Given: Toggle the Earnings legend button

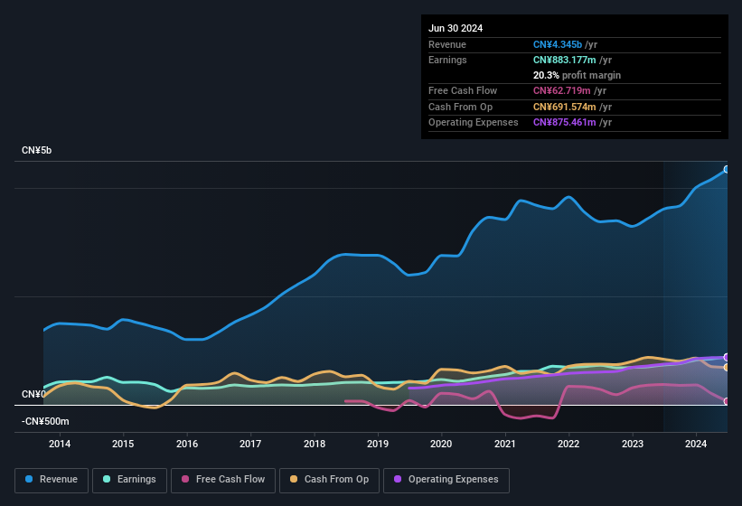Looking at the screenshot, I should coord(129,480).
